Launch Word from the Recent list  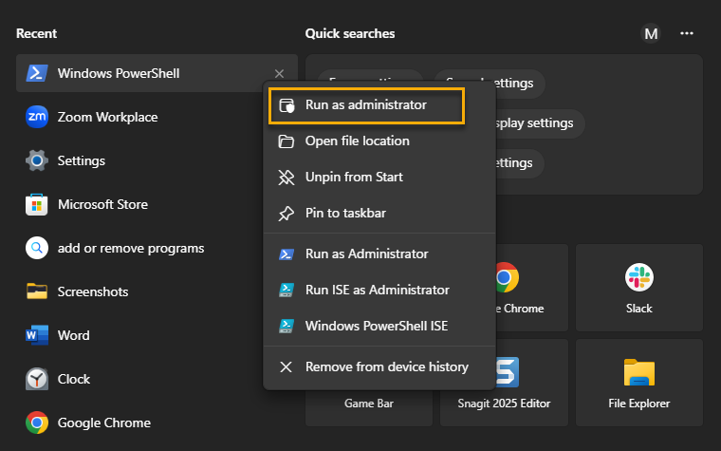point(73,335)
